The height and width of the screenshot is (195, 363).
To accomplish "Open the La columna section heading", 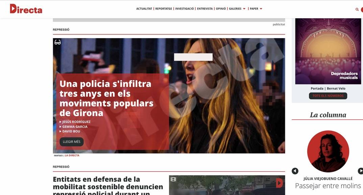I will [328, 115].
